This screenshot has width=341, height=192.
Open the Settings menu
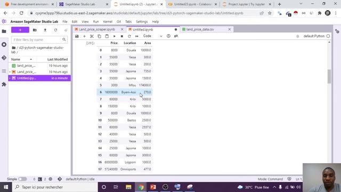coord(142,21)
